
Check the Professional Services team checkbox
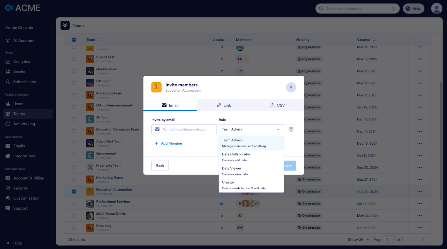(x=74, y=204)
